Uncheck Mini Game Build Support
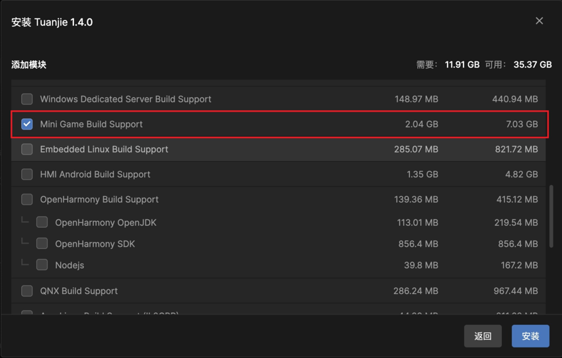Viewport: 562px width, 358px height. pos(27,124)
